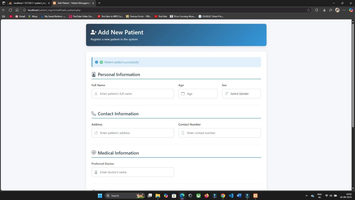Open the Select Gender dropdown
The image size is (355, 200).
point(241,94)
